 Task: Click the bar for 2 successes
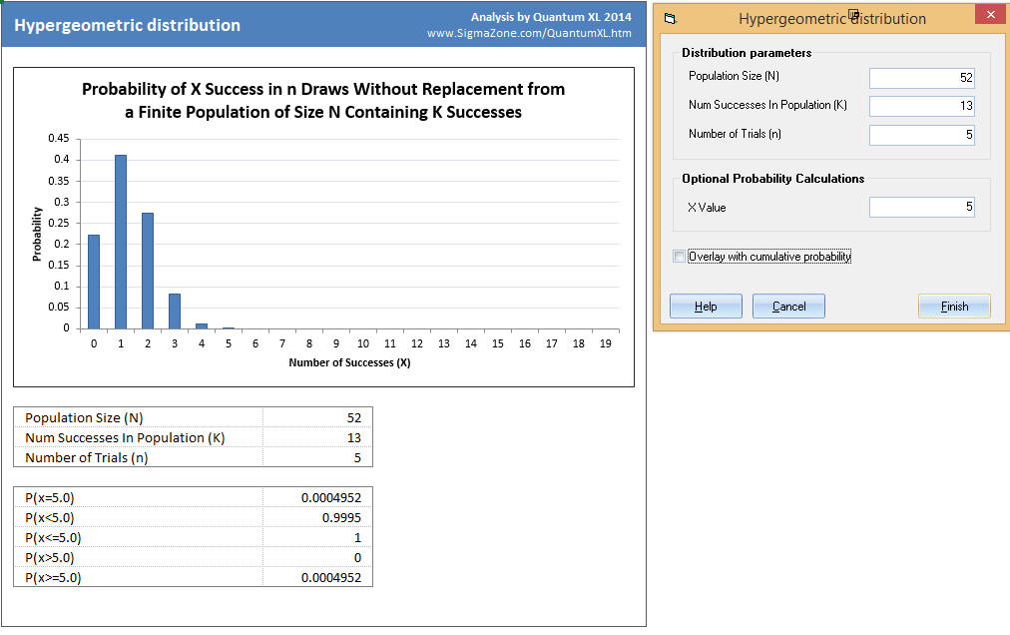[148, 271]
